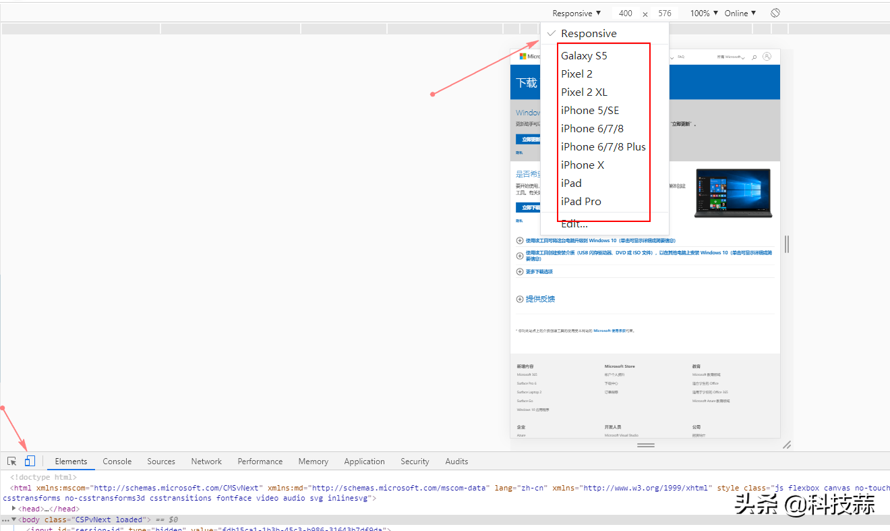
Task: Click the viewport height field 576
Action: click(665, 13)
